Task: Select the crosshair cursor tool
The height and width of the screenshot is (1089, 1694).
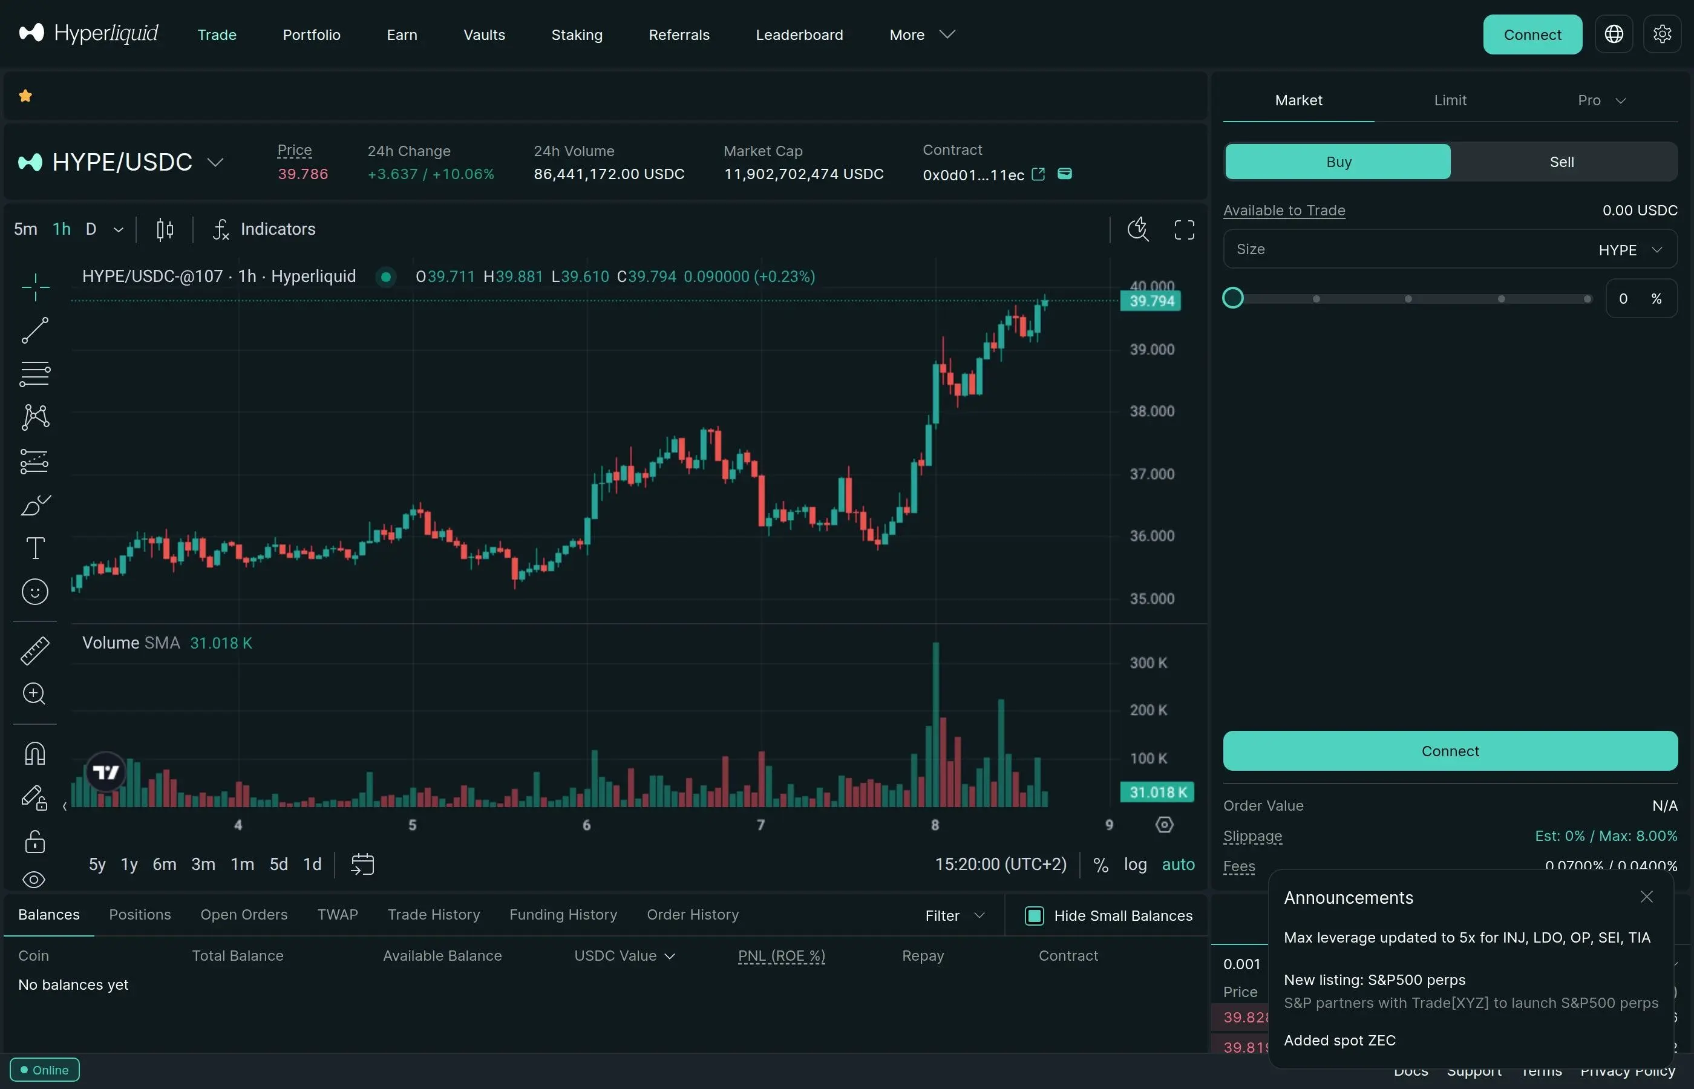Action: coord(34,287)
